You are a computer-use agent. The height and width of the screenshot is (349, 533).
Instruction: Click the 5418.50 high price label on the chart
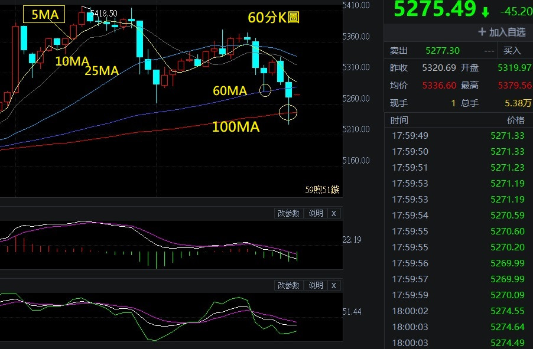(x=103, y=13)
